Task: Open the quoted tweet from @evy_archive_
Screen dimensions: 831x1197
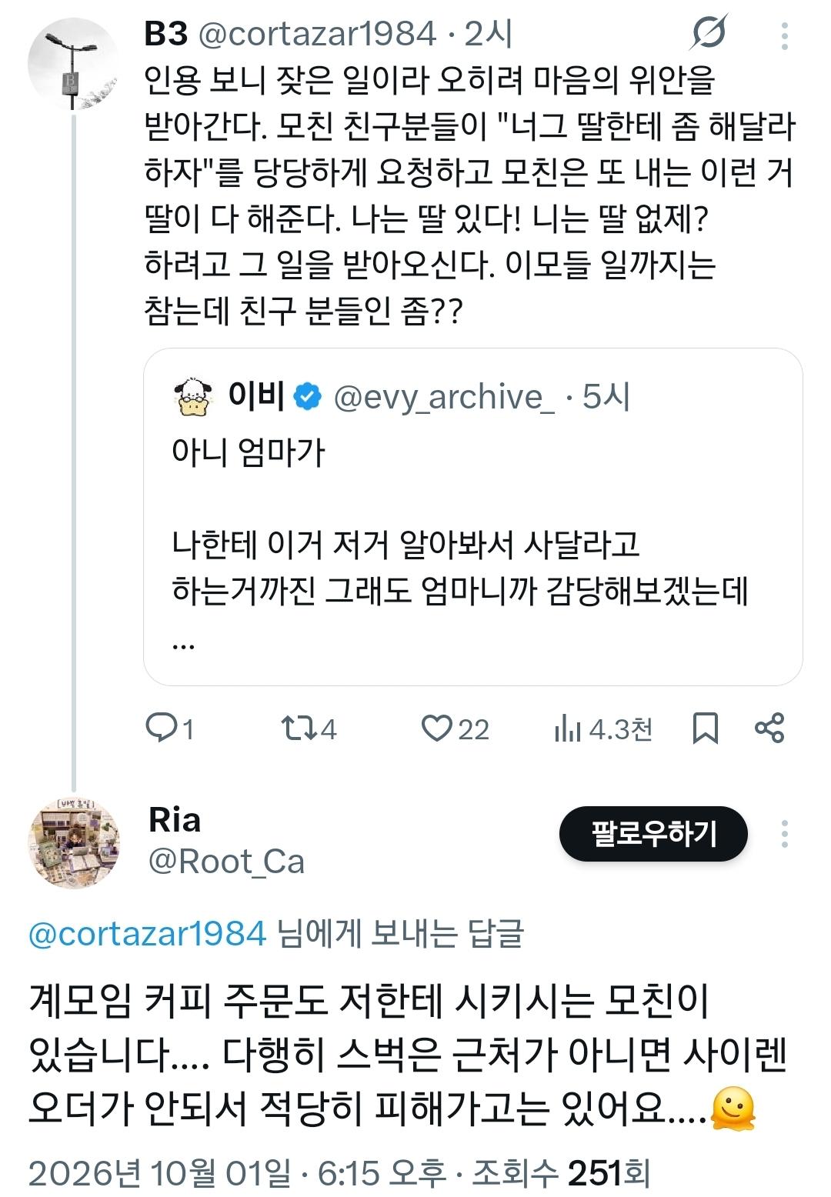Action: tap(473, 516)
